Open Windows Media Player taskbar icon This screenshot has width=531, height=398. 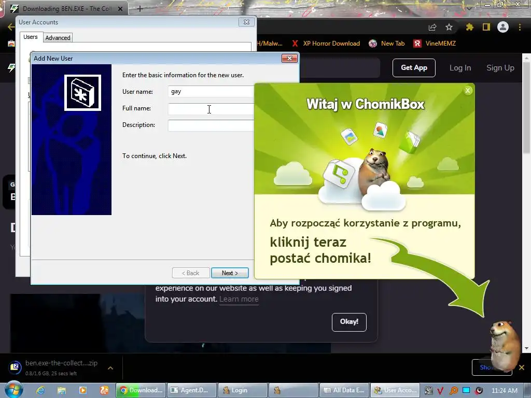point(82,390)
